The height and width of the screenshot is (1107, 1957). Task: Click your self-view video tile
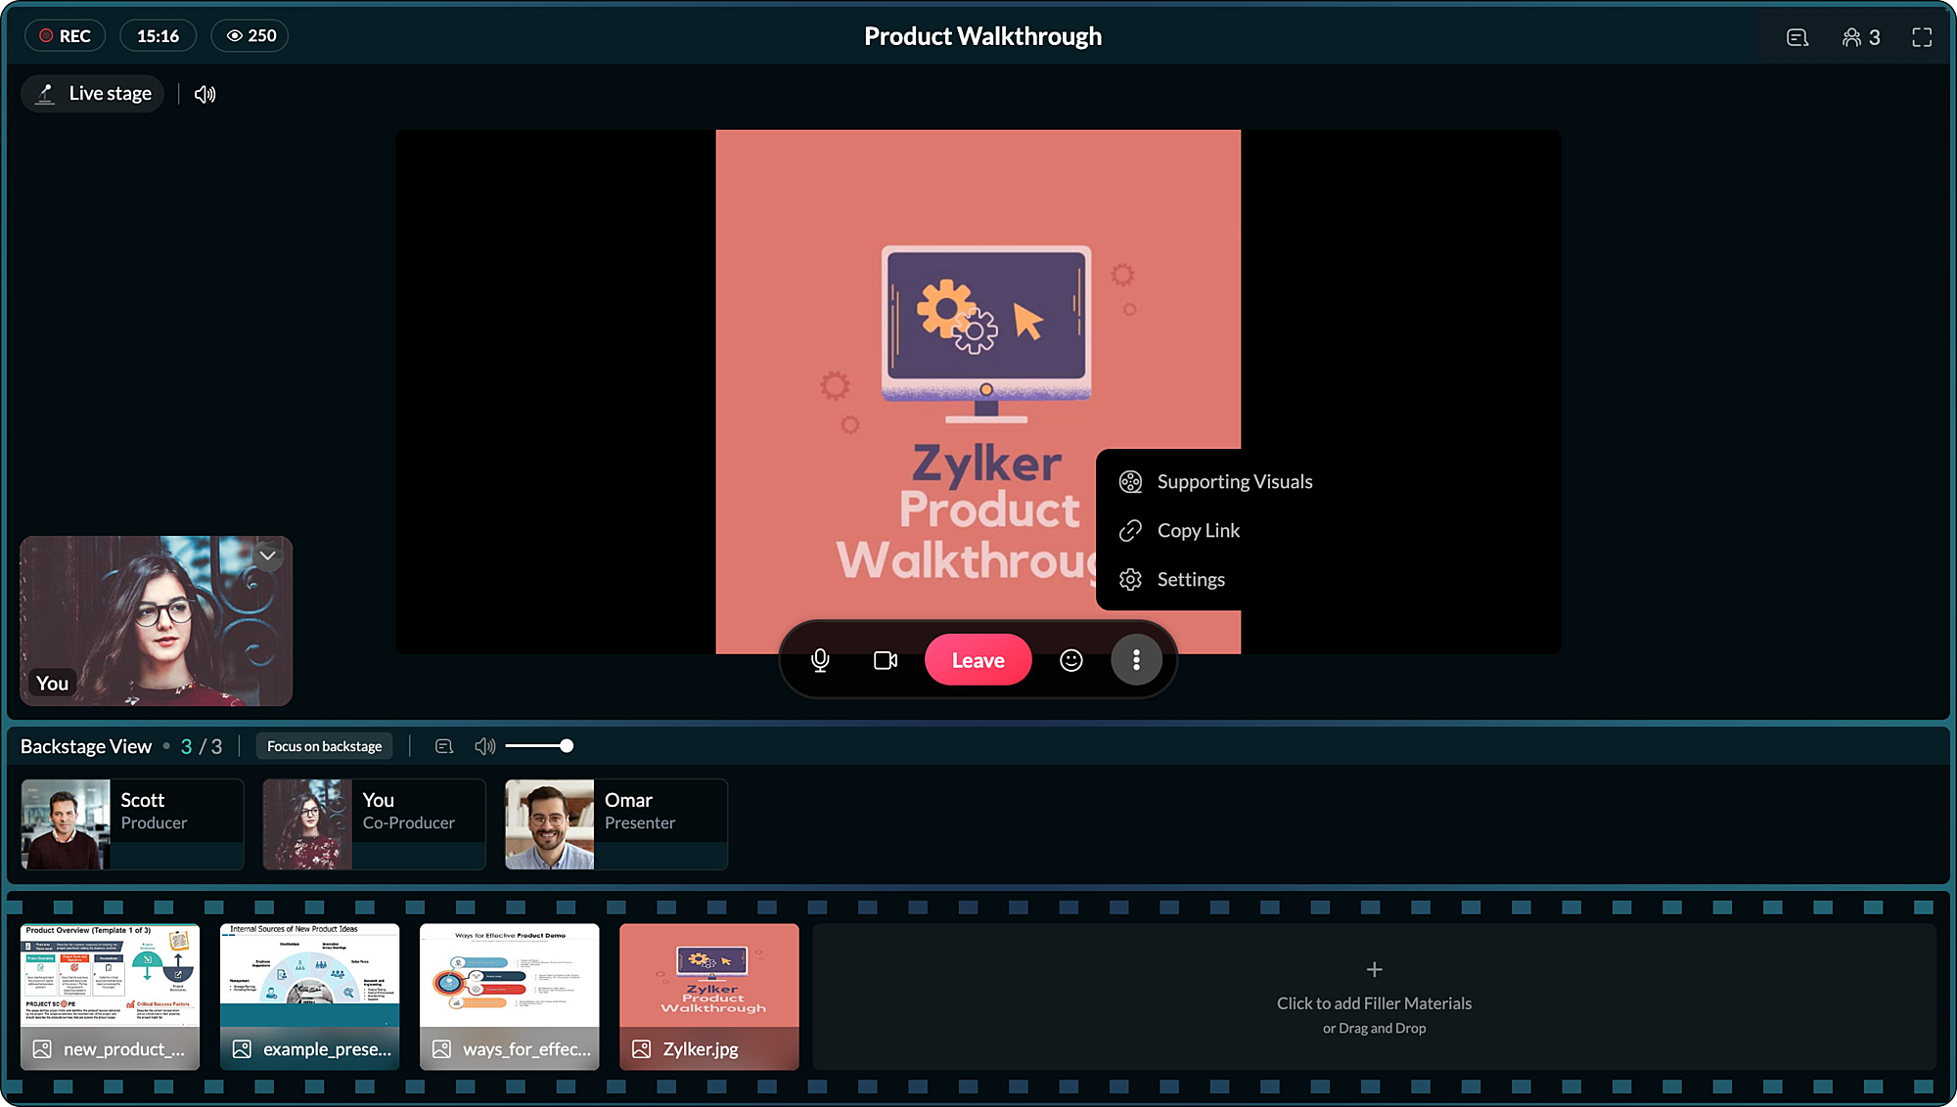(x=157, y=621)
